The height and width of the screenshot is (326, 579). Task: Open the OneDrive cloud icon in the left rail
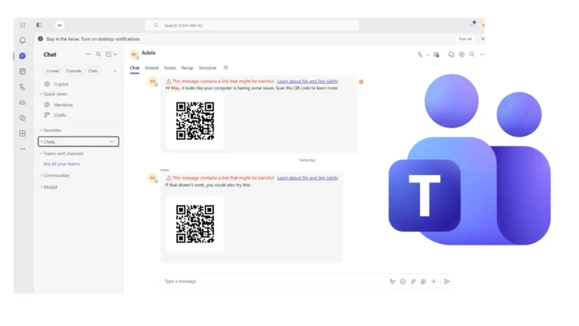[x=23, y=103]
